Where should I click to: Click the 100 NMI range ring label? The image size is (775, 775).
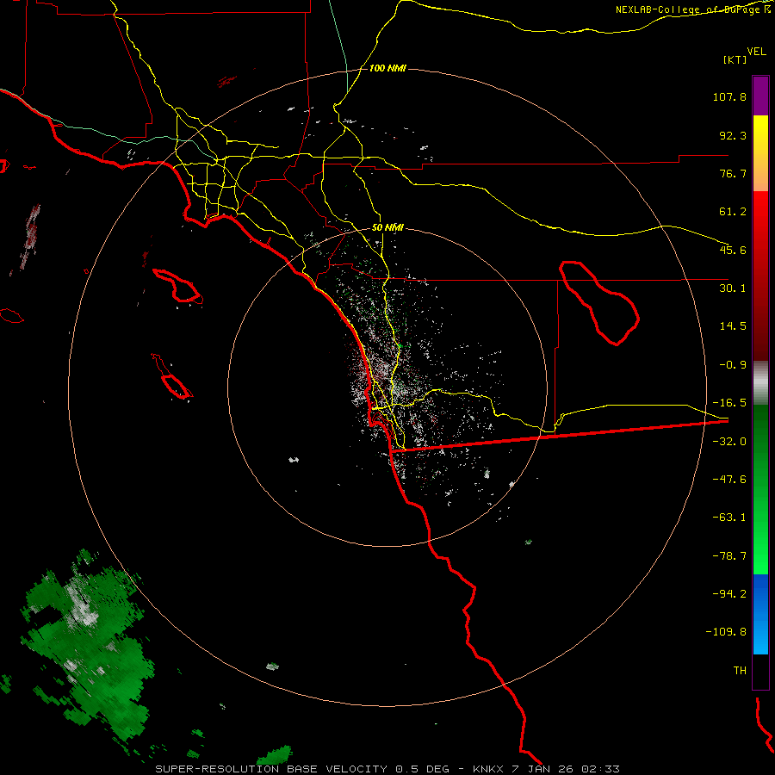coord(387,68)
